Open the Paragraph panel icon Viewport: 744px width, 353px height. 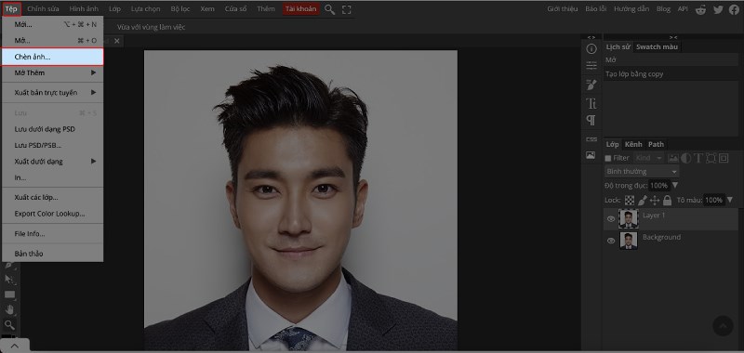pyautogui.click(x=591, y=120)
